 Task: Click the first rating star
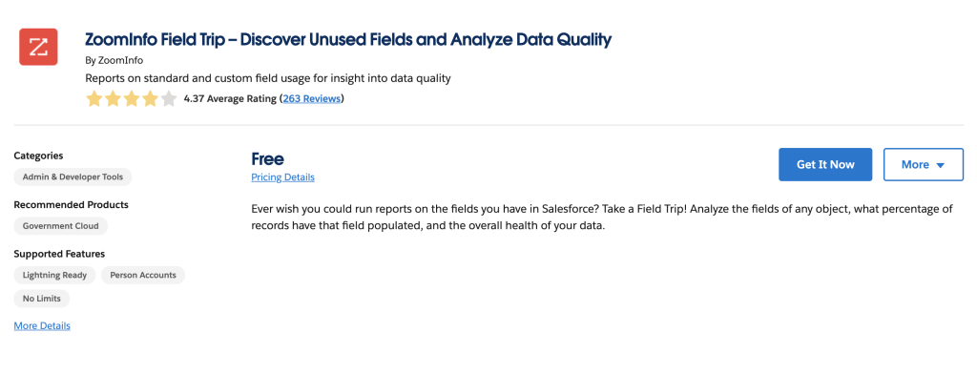(x=94, y=99)
